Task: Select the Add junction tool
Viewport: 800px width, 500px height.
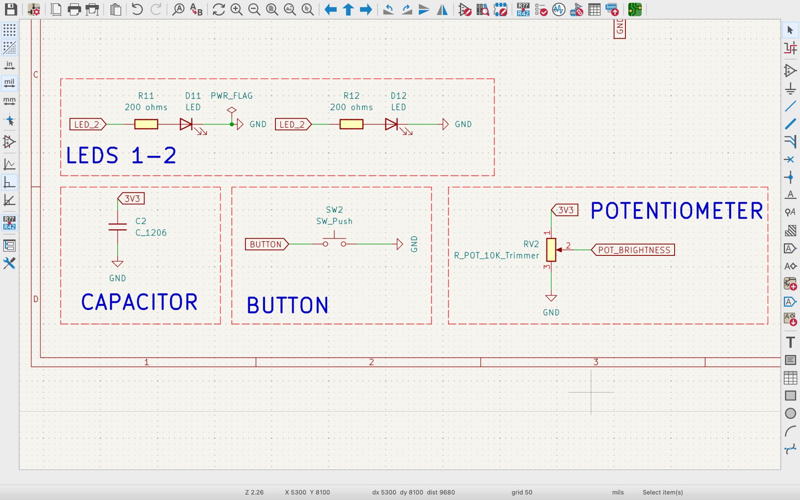Action: click(790, 177)
